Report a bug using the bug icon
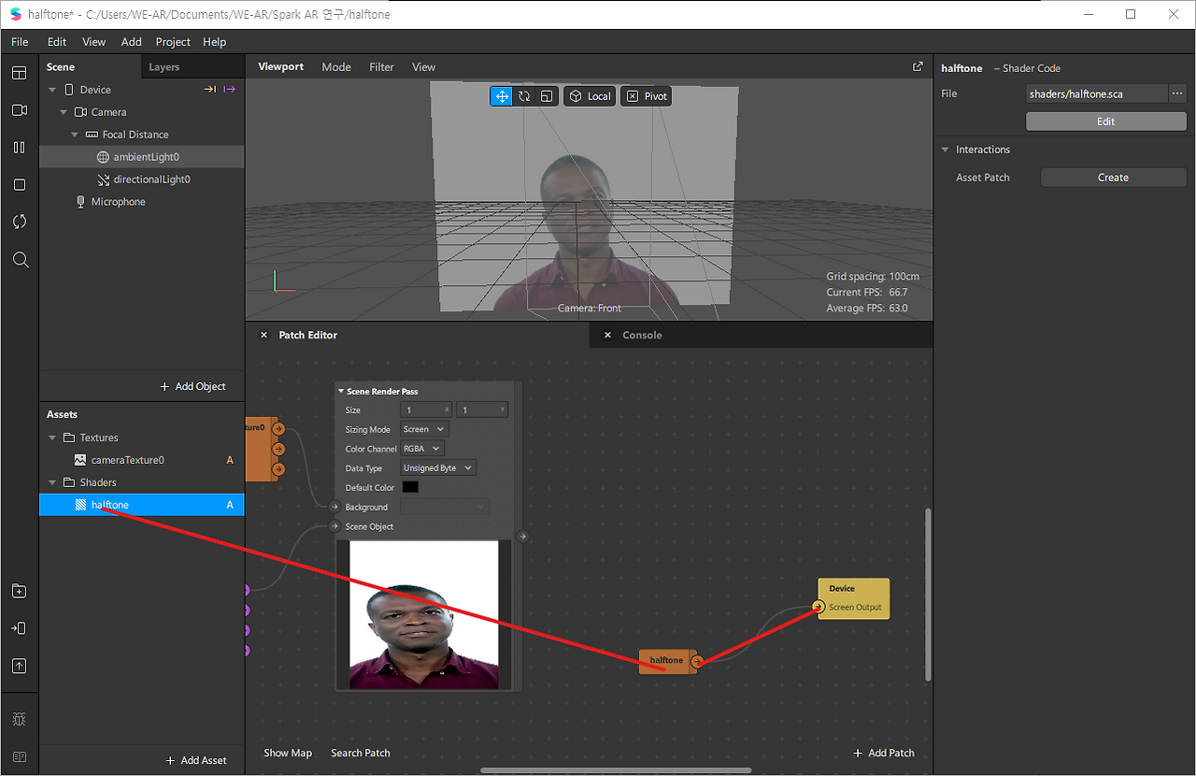Viewport: 1196px width, 776px height. point(20,719)
